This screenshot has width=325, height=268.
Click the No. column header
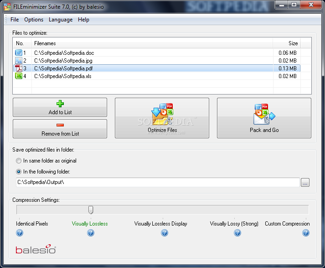point(22,43)
